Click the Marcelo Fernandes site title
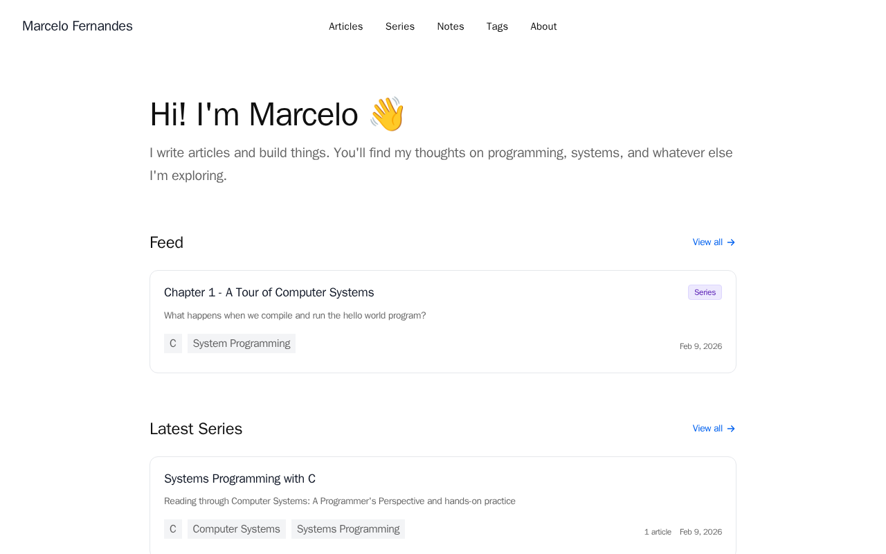 point(78,26)
